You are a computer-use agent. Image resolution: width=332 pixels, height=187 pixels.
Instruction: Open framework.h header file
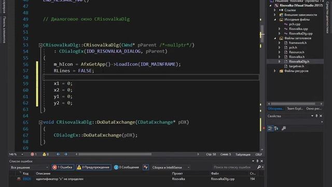(x=298, y=43)
